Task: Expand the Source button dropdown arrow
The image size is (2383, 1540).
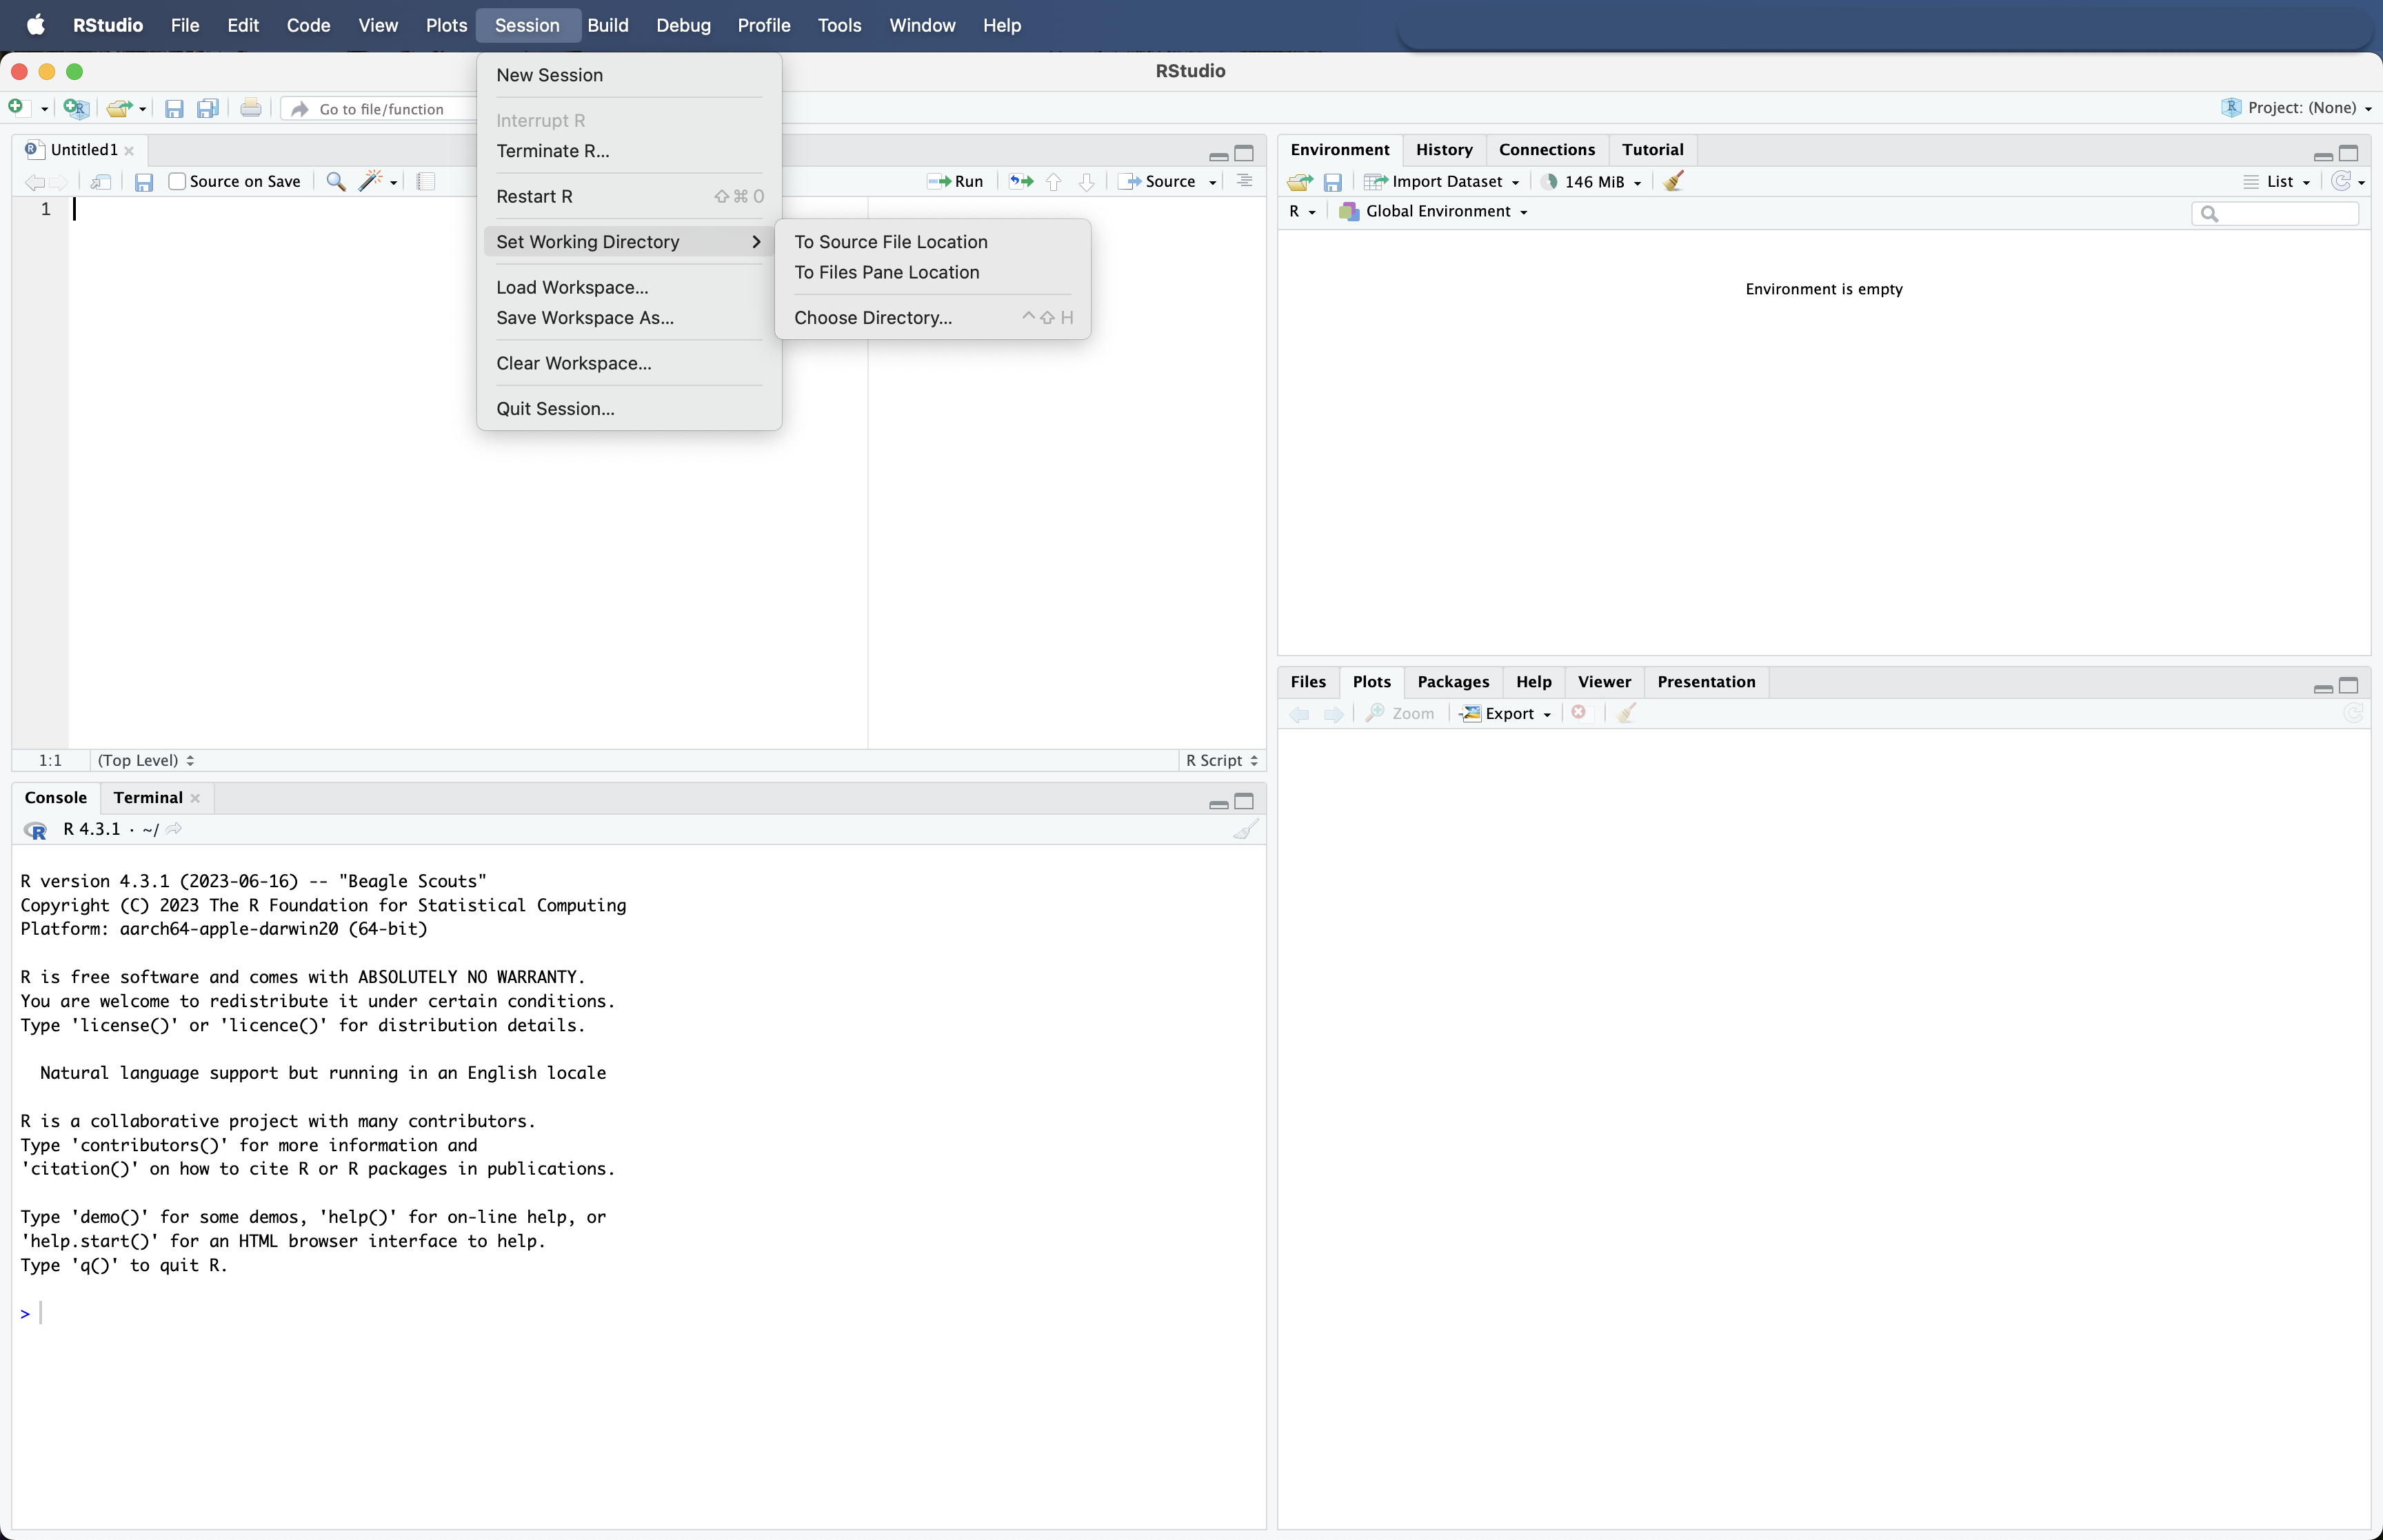Action: pos(1212,183)
